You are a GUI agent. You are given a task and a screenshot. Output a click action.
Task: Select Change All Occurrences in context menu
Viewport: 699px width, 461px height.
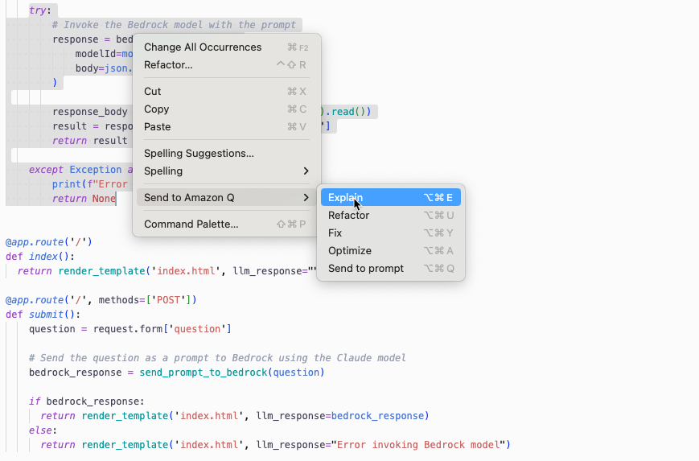(203, 47)
